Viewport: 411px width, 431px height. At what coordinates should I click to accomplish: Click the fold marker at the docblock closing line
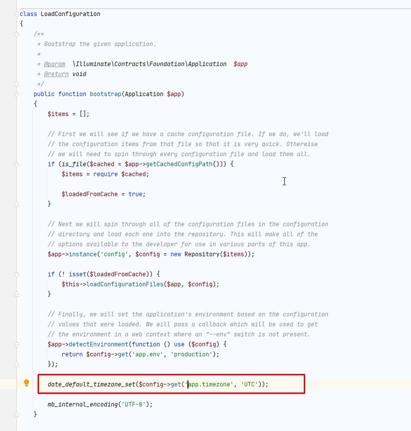click(17, 84)
